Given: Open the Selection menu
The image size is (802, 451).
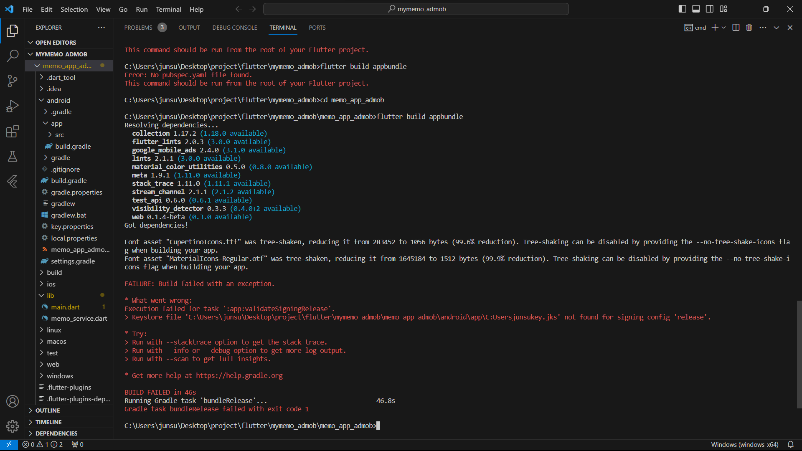Looking at the screenshot, I should (x=74, y=9).
